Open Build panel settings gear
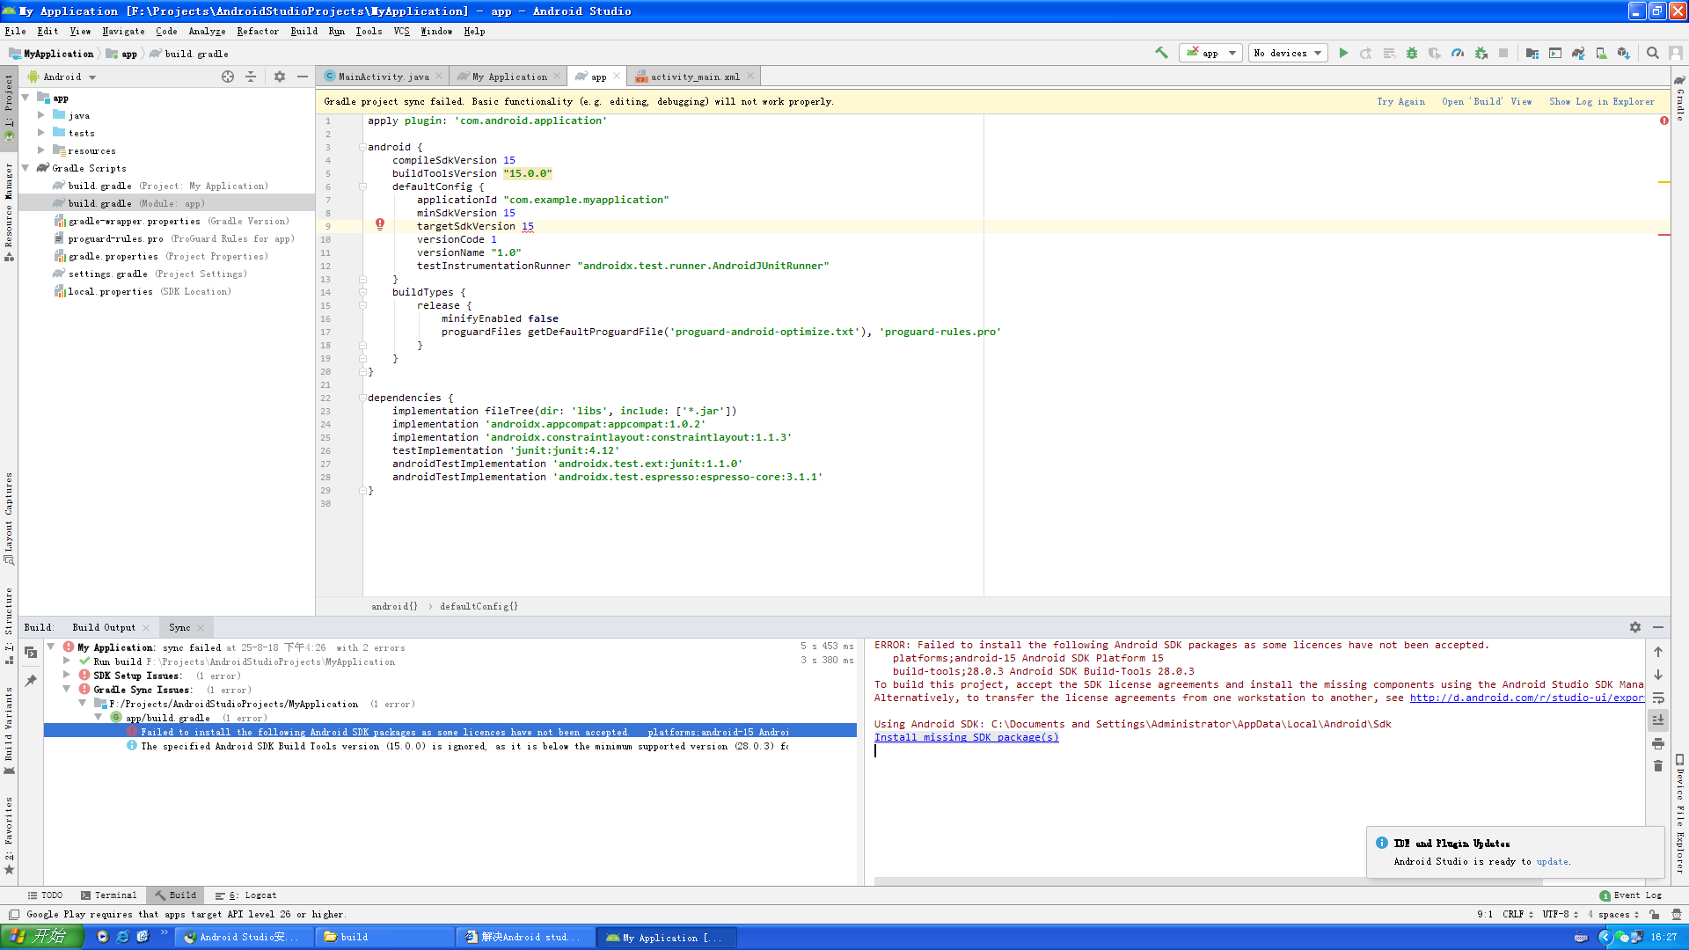1689x950 pixels. pos(1635,627)
